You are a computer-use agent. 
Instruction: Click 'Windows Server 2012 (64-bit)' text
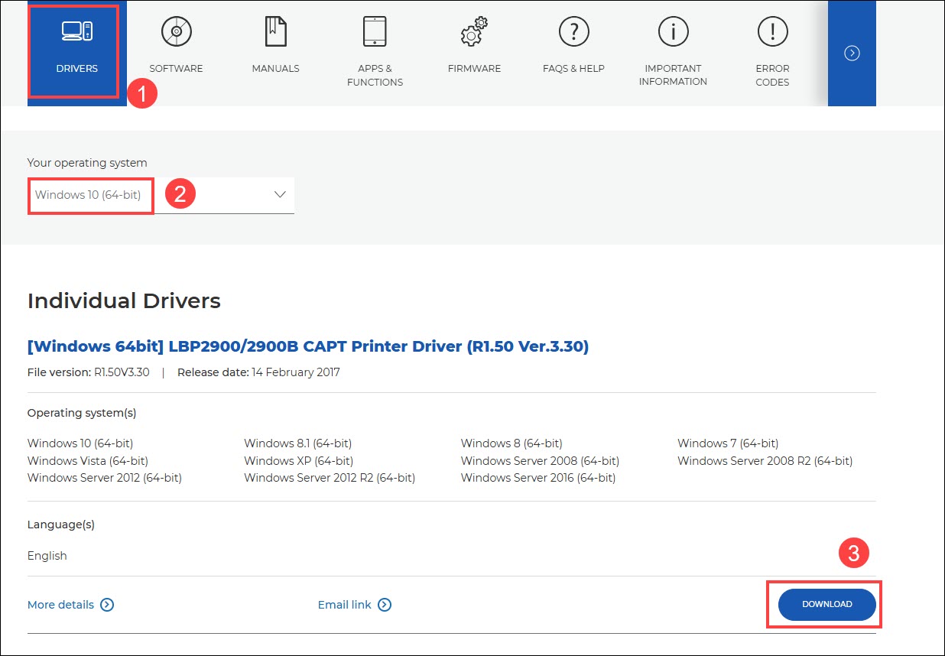tap(105, 478)
